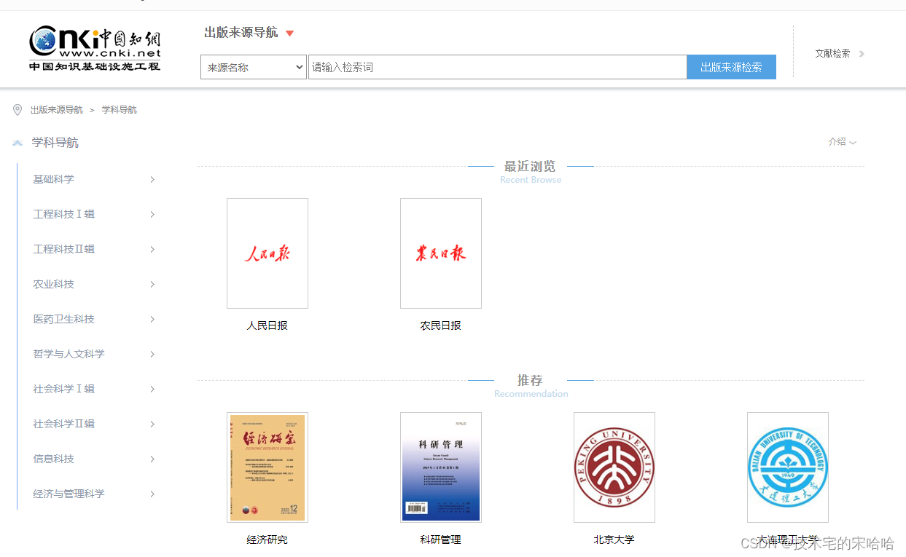Click the 人民日报 title text
Viewport: 906px width, 557px height.
[x=267, y=325]
